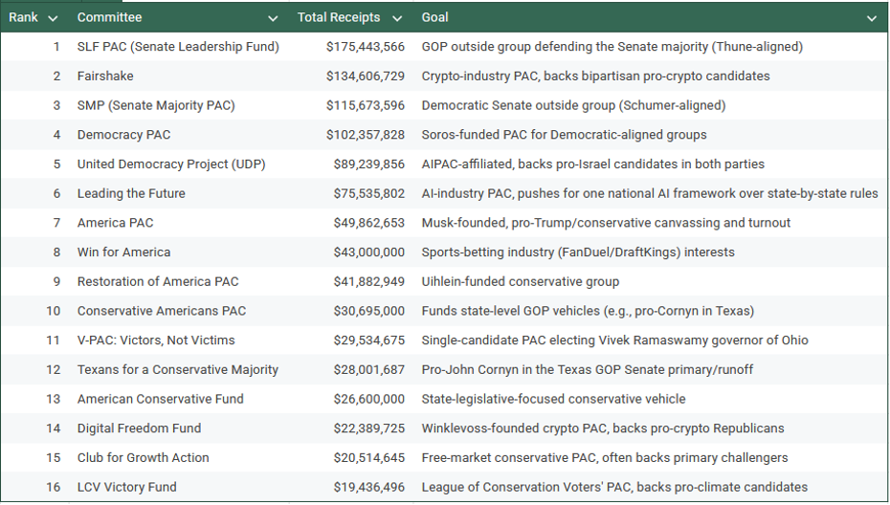Click the Free-market conservative PAC goal cell
Screen dimensions: 890x505
coord(651,458)
